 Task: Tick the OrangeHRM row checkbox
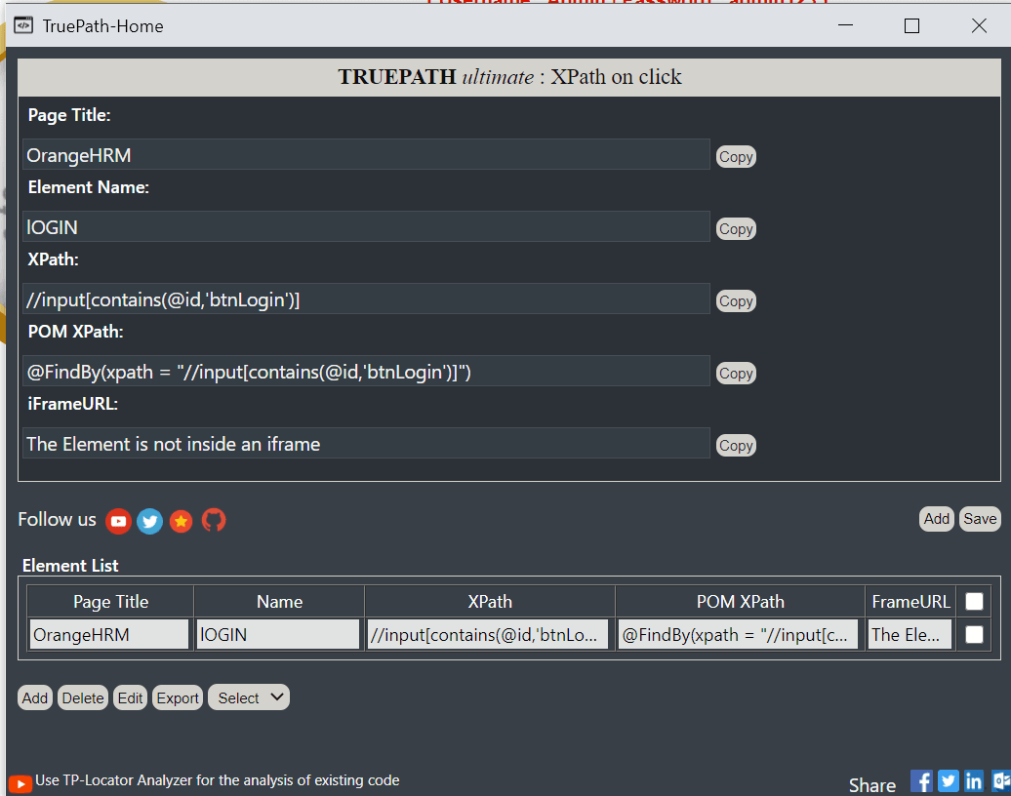pyautogui.click(x=974, y=634)
